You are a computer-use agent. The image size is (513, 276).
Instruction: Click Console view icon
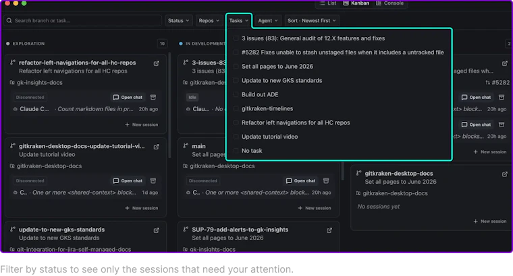coord(379,3)
